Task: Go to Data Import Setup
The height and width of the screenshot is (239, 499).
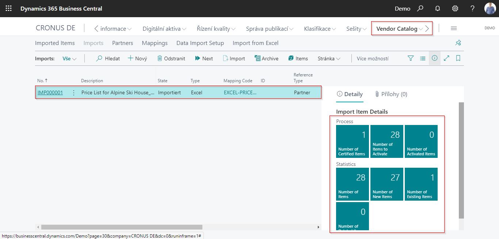Action: click(x=200, y=43)
